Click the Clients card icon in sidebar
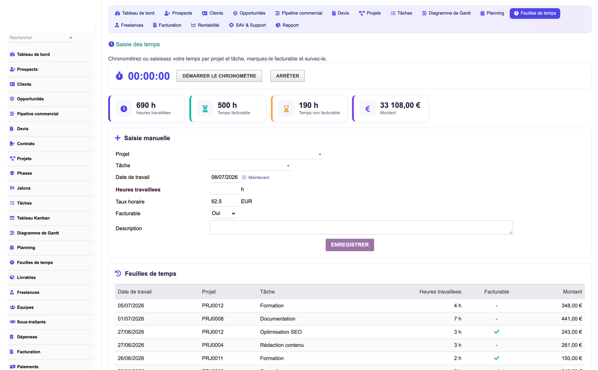Image resolution: width=598 pixels, height=370 pixels. 12,84
